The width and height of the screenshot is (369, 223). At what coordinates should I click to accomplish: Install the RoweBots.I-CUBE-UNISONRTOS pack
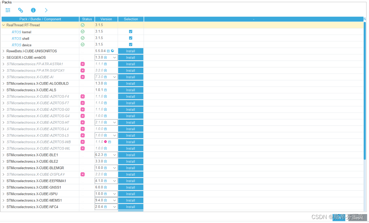pyautogui.click(x=131, y=51)
